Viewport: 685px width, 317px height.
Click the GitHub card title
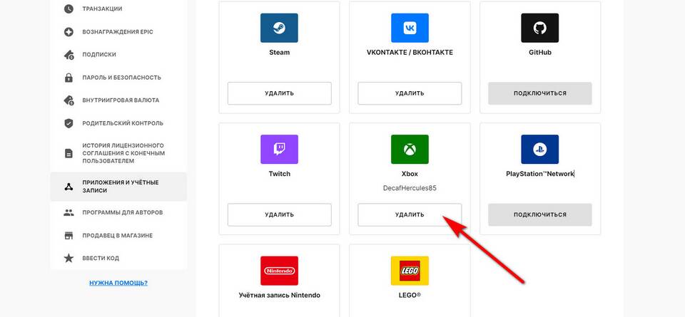point(540,52)
